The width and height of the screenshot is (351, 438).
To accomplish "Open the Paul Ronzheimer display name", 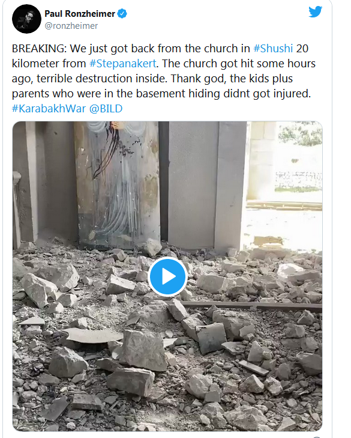I will tap(80, 14).
